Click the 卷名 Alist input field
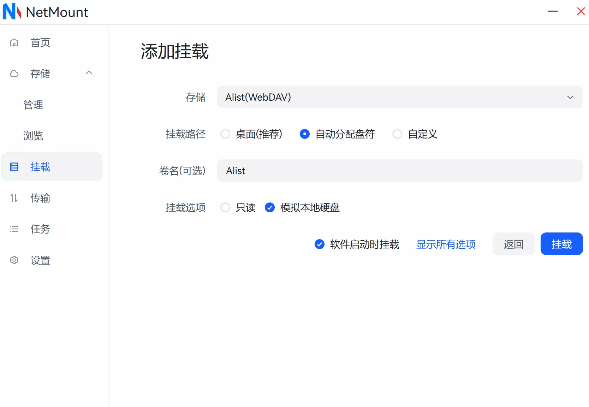The width and height of the screenshot is (589, 407). (399, 171)
